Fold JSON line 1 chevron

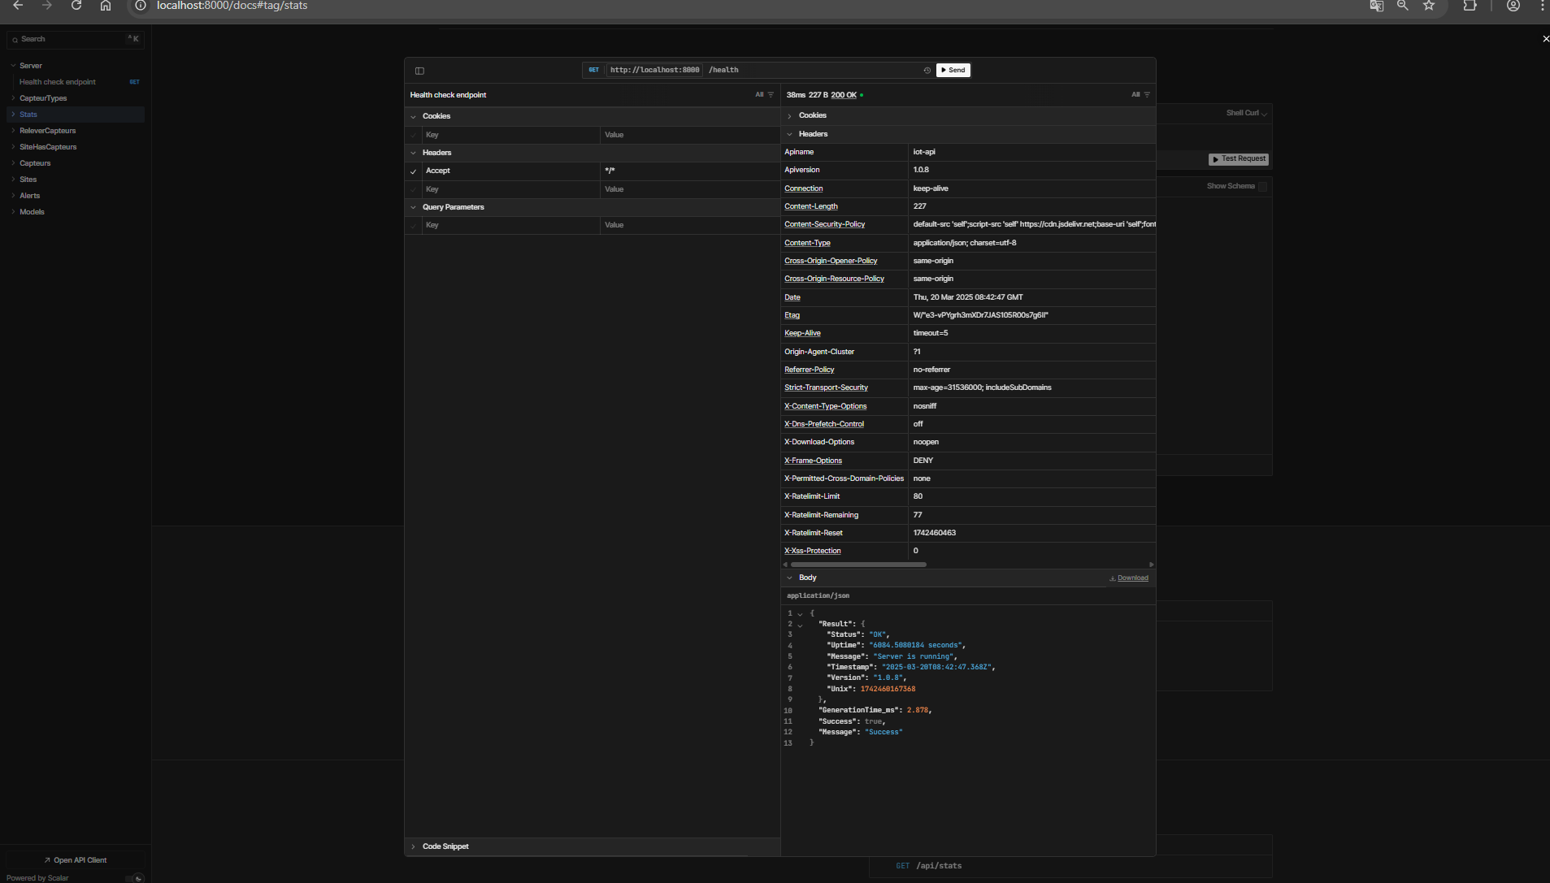800,614
